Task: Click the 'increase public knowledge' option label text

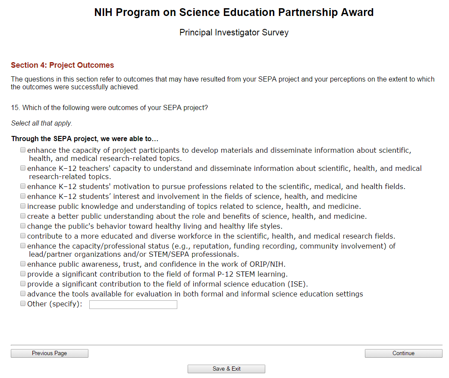Action: tap(194, 207)
